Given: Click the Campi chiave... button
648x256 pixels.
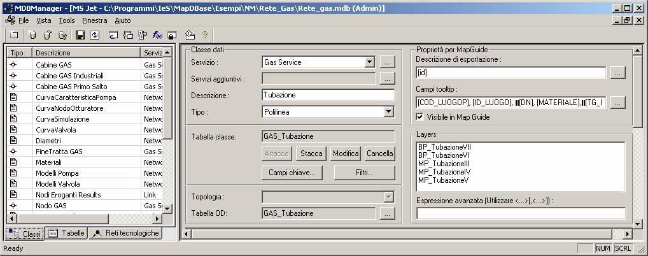Looking at the screenshot, I should click(292, 173).
